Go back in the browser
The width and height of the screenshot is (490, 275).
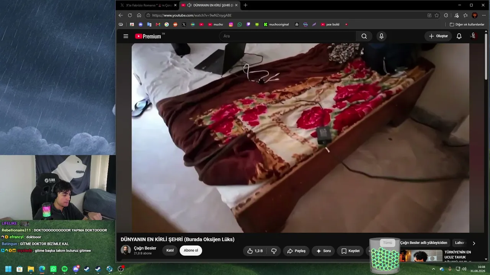[x=121, y=15]
